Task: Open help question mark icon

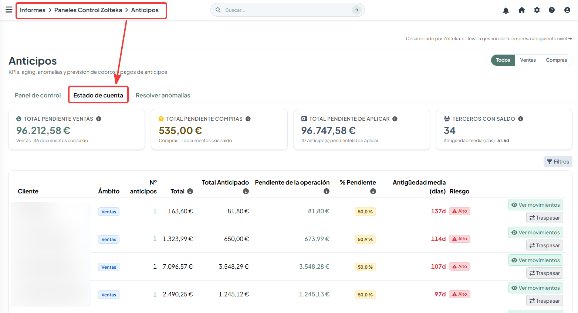Action: (552, 10)
